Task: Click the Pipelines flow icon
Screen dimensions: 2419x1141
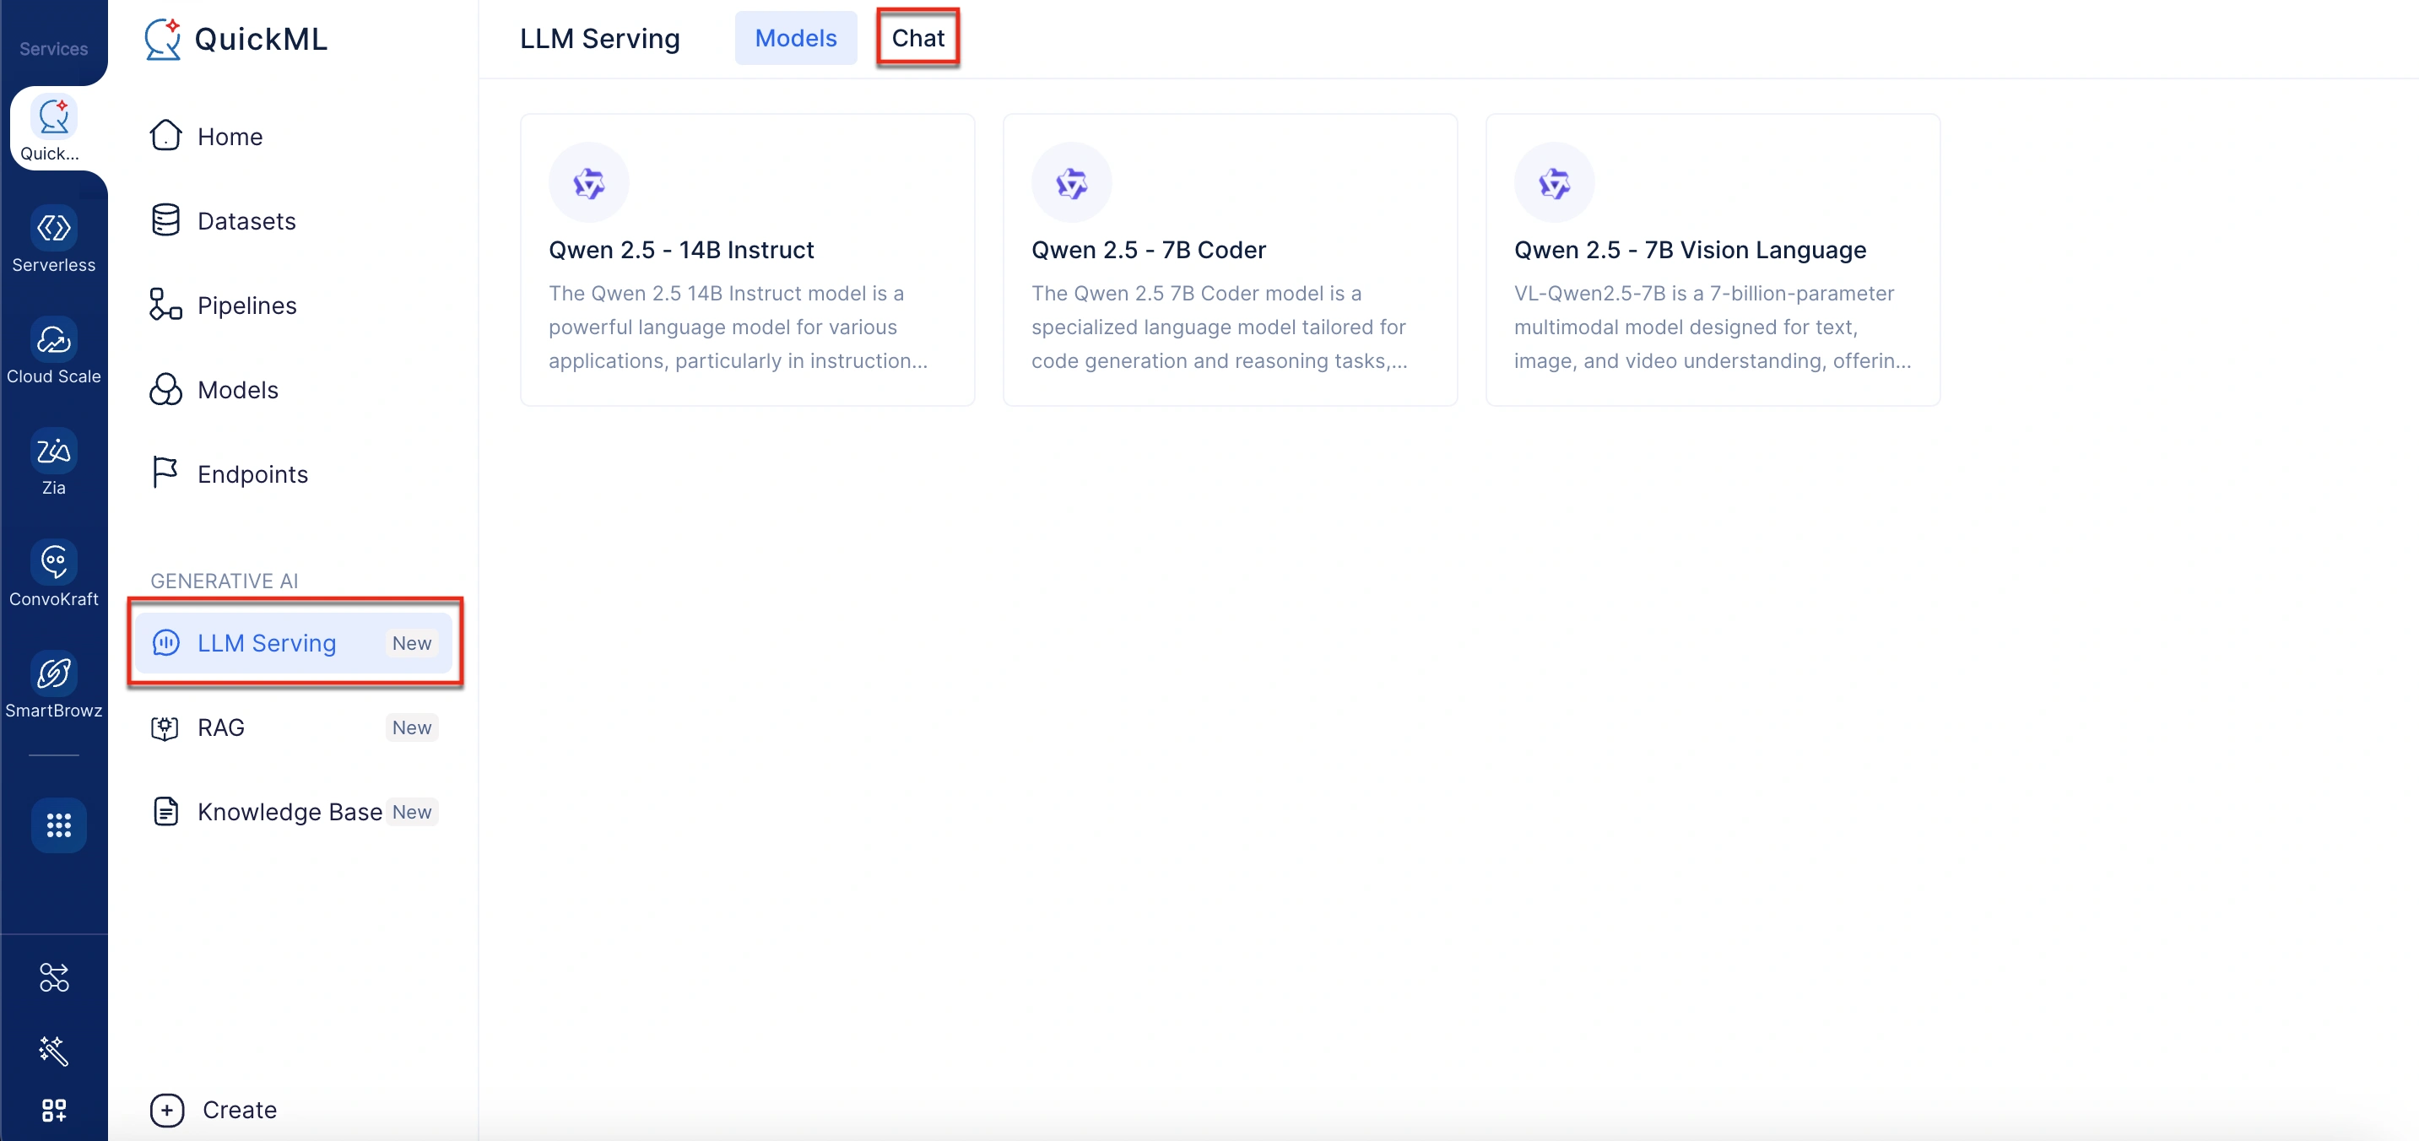Action: point(165,305)
